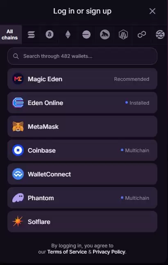The height and width of the screenshot is (265, 168).
Task: Open the Privacy Policy link
Action: pyautogui.click(x=109, y=252)
